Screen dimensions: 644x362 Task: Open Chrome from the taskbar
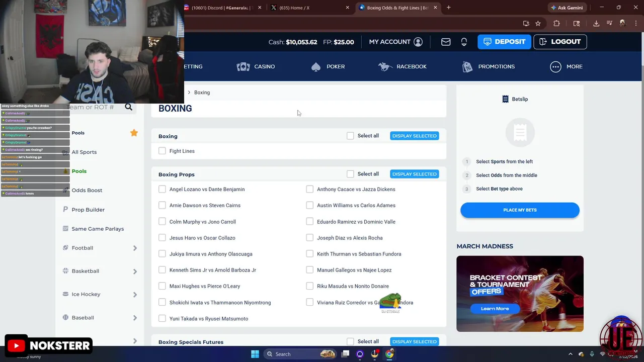coord(389,354)
